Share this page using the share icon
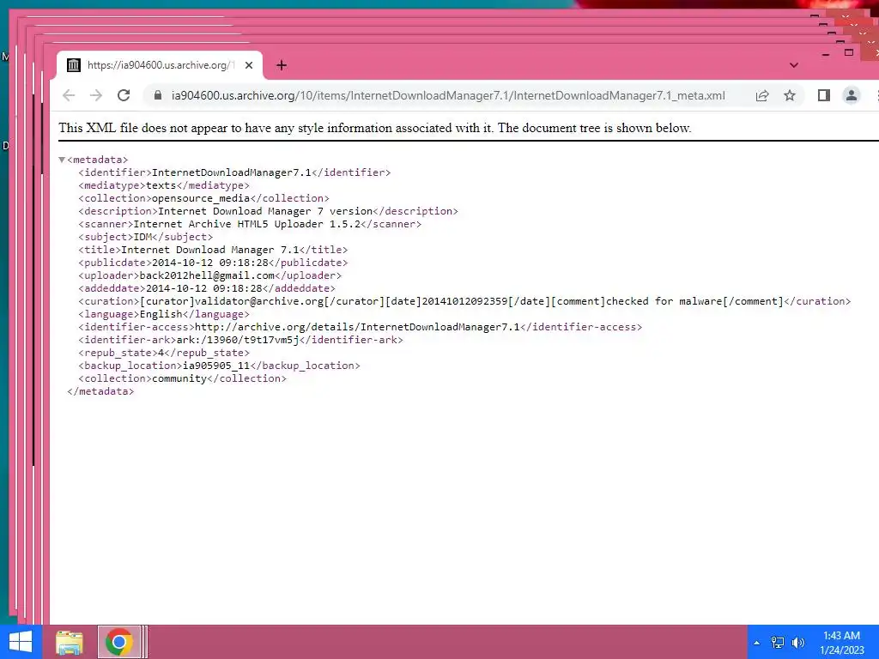The image size is (879, 659). pyautogui.click(x=762, y=96)
